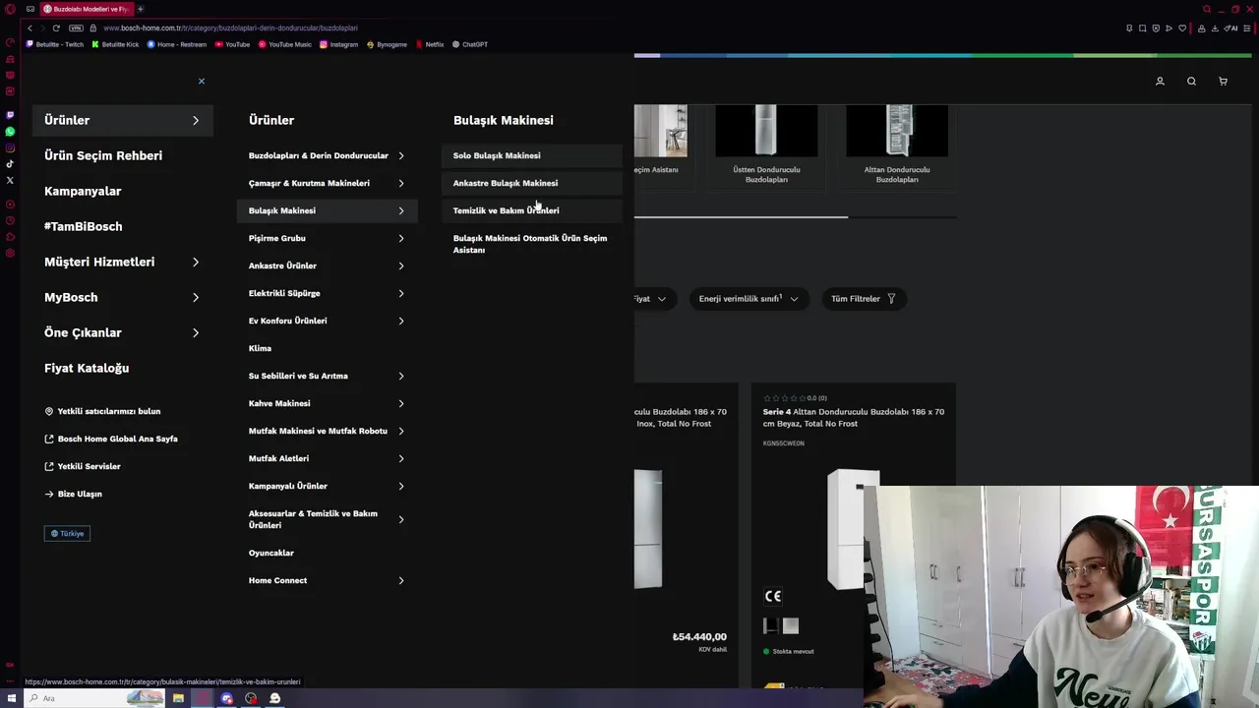
Task: Click the browser search tabs magnifier icon
Action: [1207, 9]
